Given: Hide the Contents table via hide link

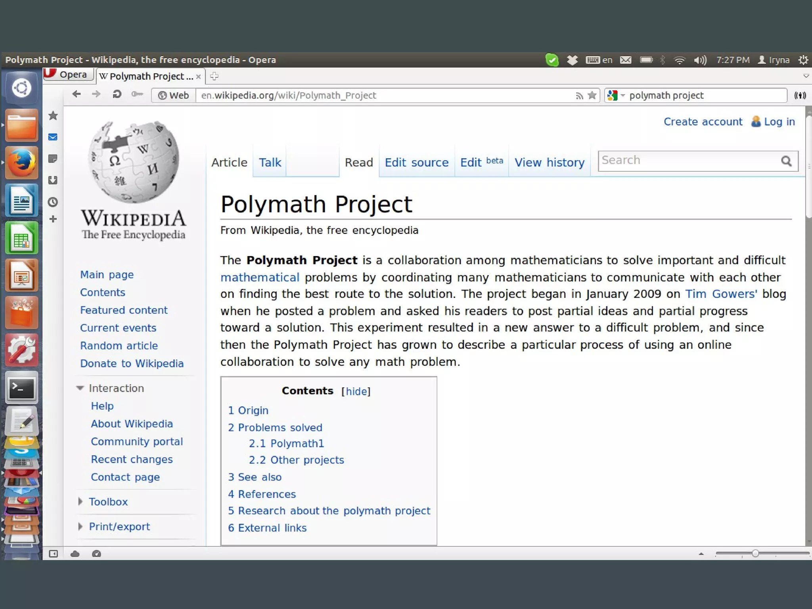Looking at the screenshot, I should [356, 391].
